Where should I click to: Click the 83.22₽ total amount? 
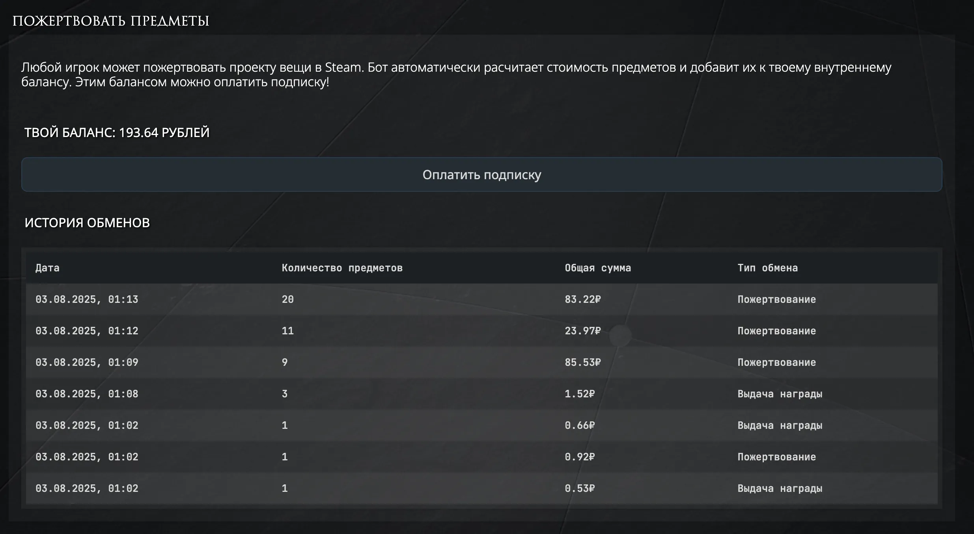[582, 300]
